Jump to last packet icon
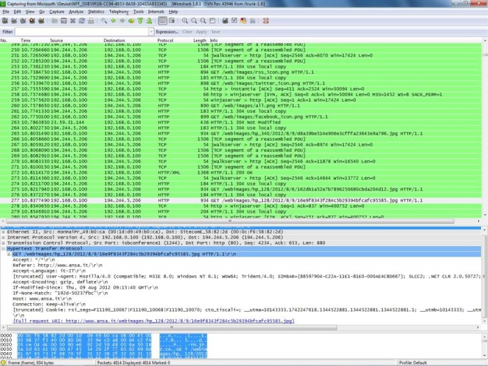The image size is (488, 366). (149, 21)
